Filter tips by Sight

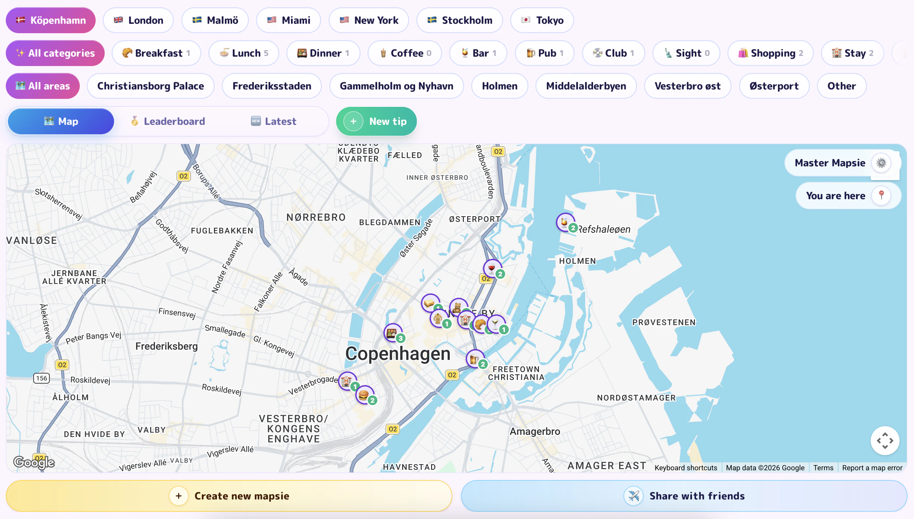tap(686, 53)
